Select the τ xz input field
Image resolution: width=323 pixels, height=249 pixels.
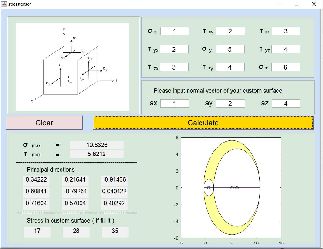tap(286, 31)
